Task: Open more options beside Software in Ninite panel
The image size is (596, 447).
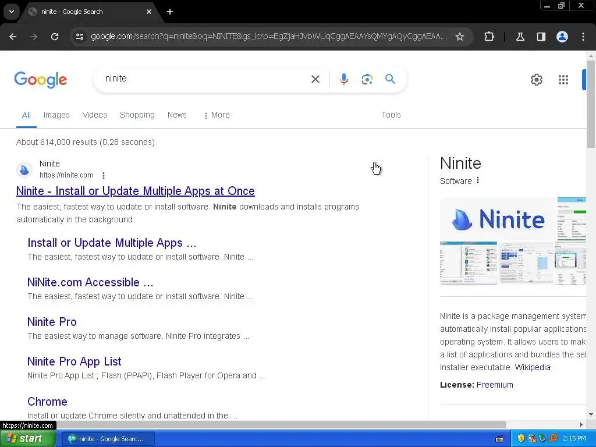Action: click(478, 180)
